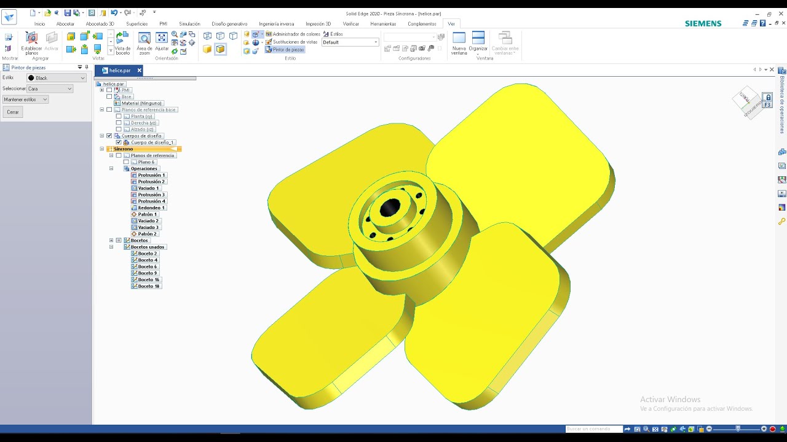Select Patrón 2 feature in tree
The image size is (787, 442).
pyautogui.click(x=144, y=234)
